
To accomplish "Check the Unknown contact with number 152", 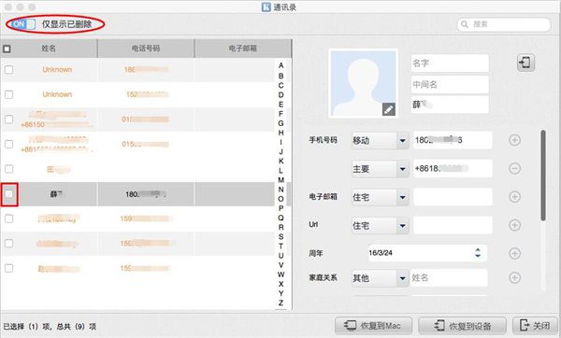I will point(9,94).
